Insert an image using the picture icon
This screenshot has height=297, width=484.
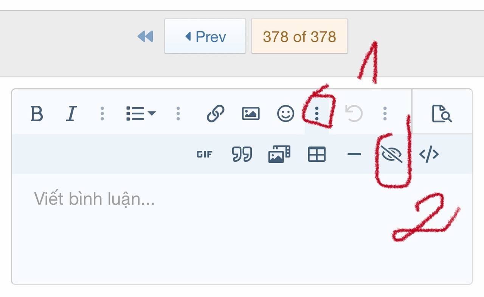(251, 113)
